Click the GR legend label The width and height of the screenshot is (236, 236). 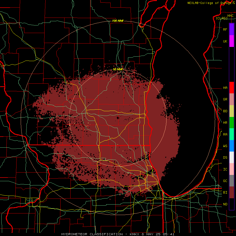pyautogui.click(x=225, y=99)
